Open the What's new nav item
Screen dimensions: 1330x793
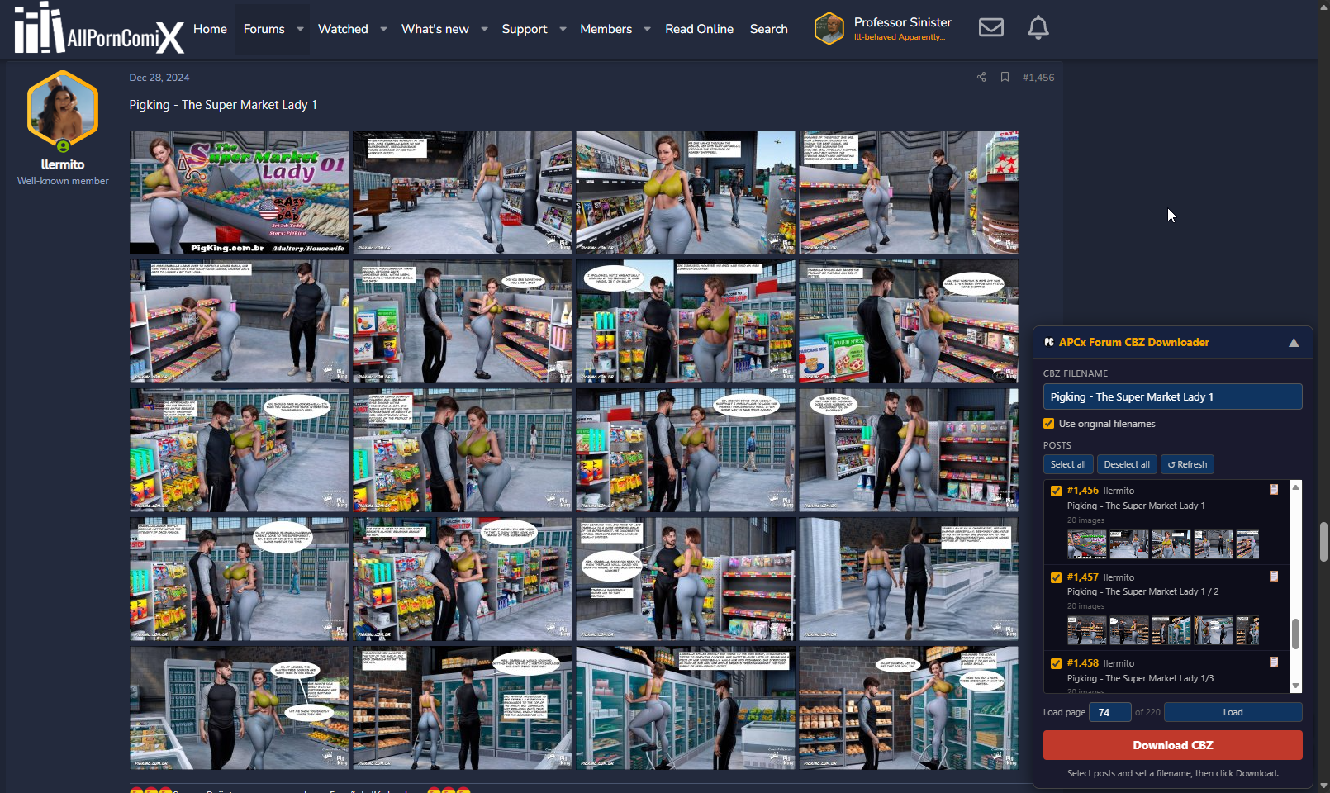pos(435,29)
